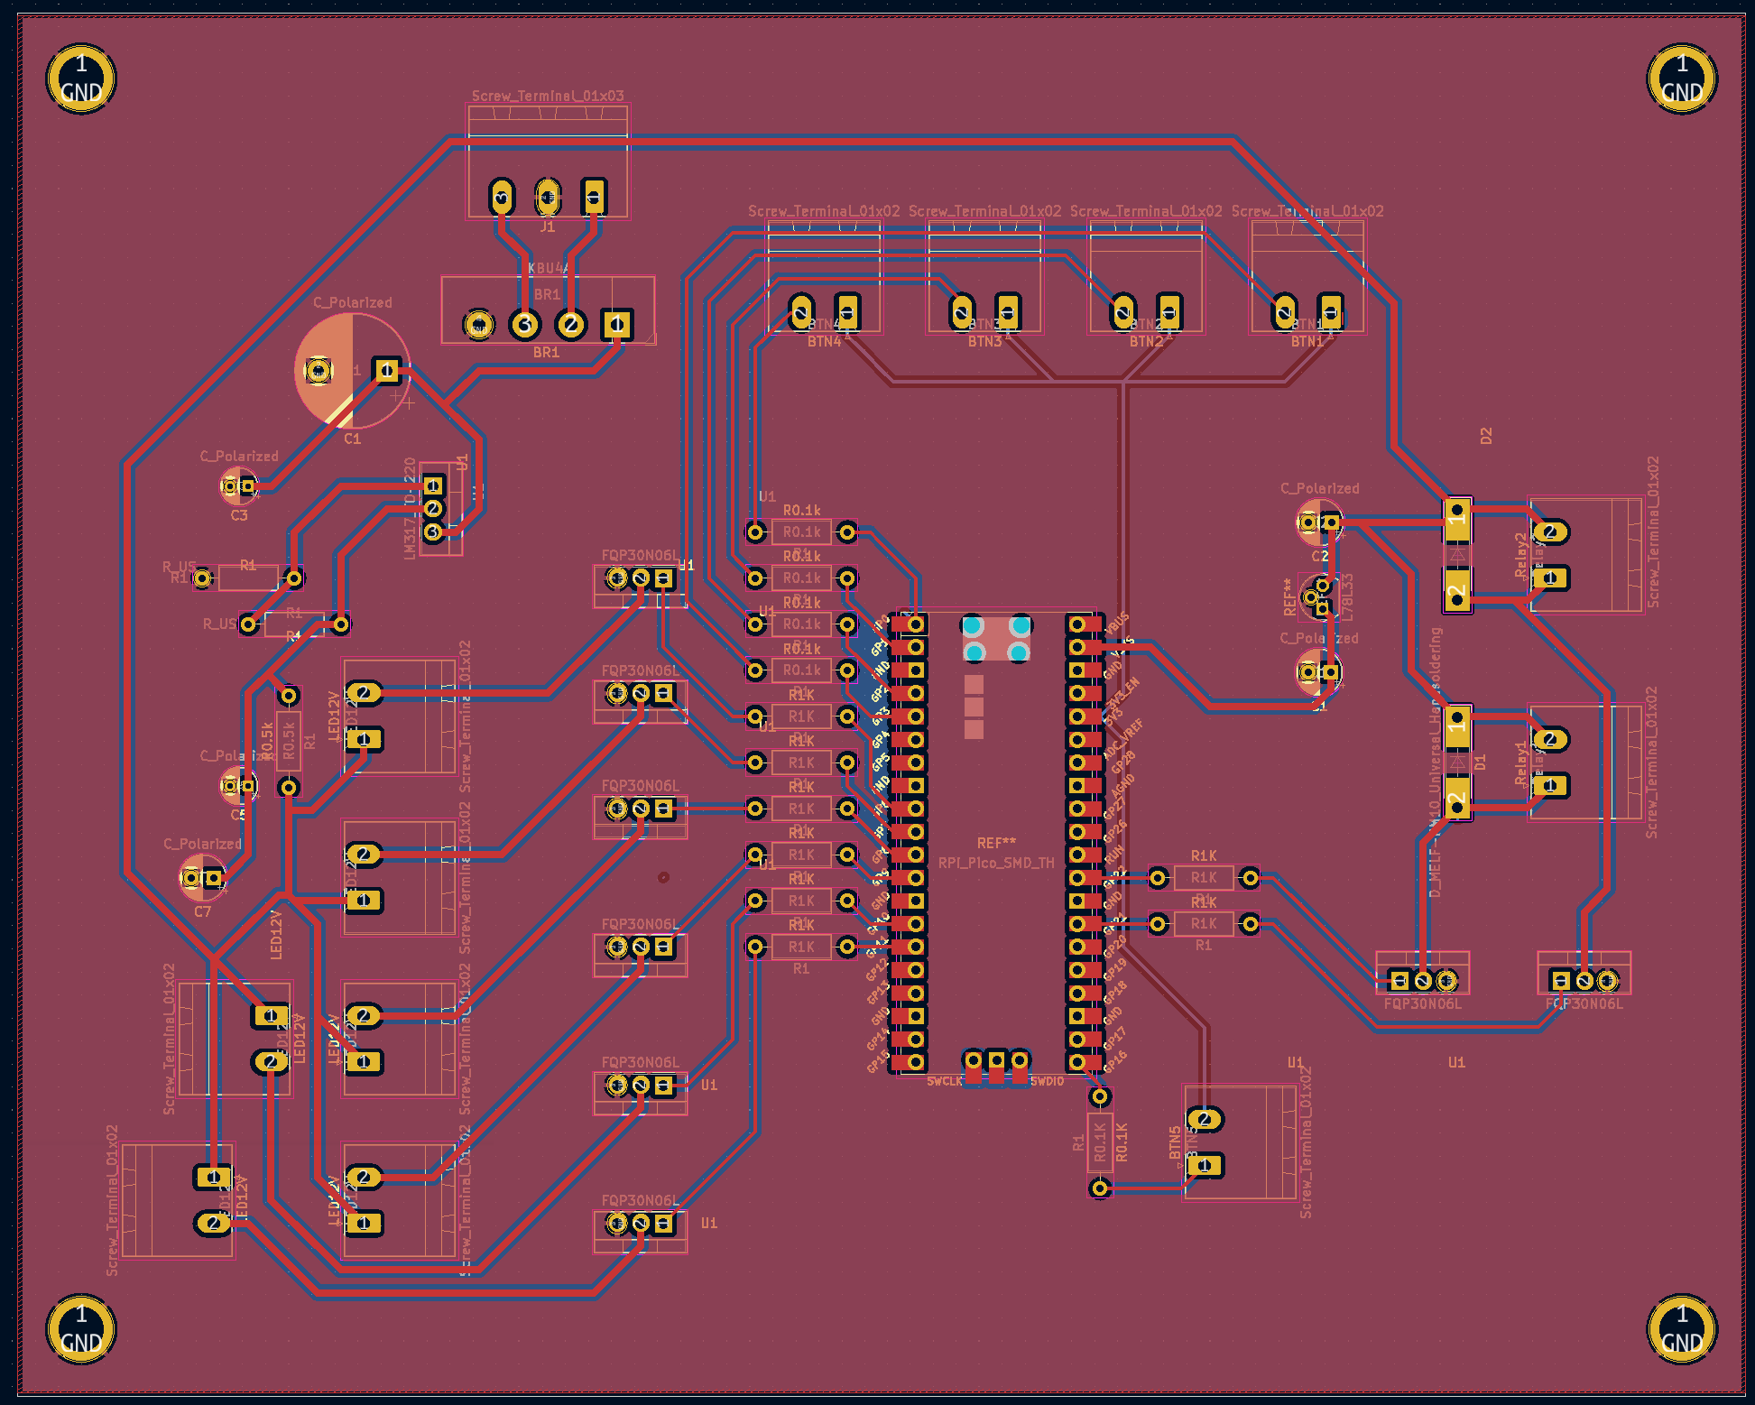Select pad 3 of bridge rectifier BR1
The image size is (1755, 1405).
(x=524, y=324)
